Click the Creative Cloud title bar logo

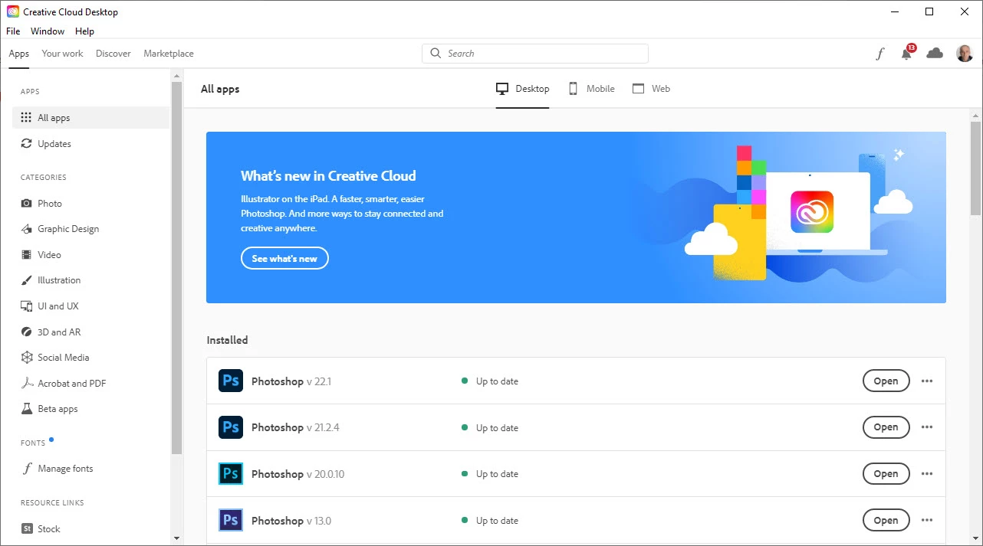point(13,12)
